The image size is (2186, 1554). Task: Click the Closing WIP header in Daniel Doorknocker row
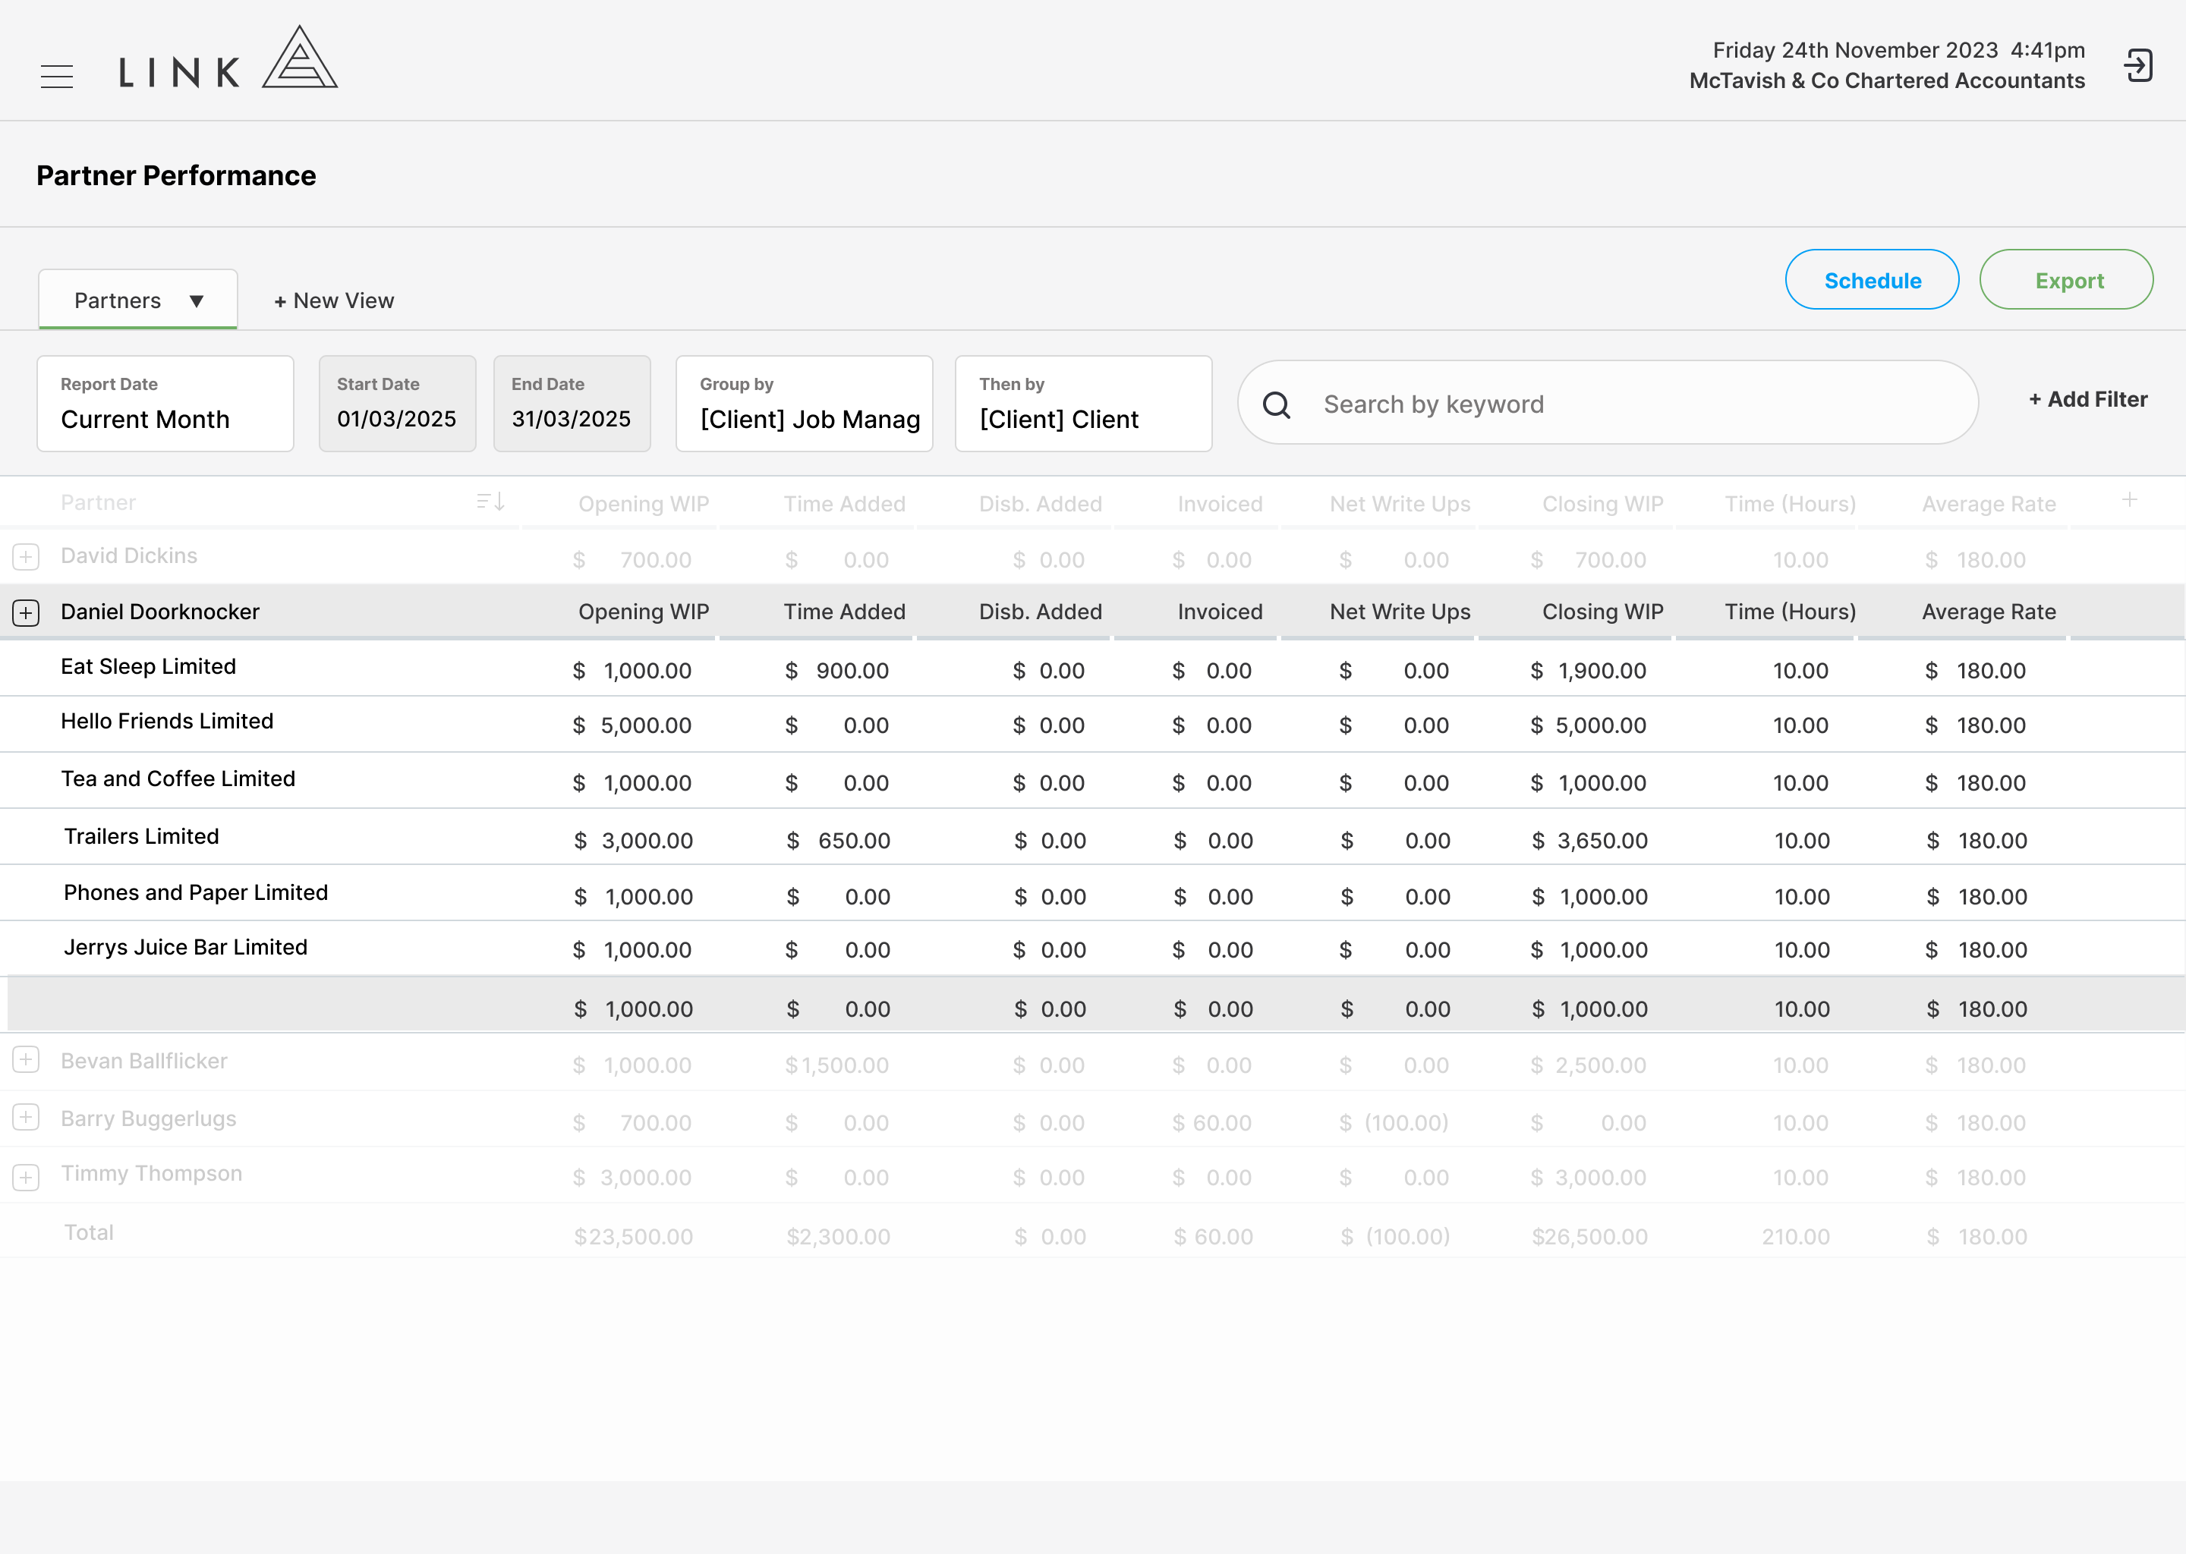pos(1602,612)
